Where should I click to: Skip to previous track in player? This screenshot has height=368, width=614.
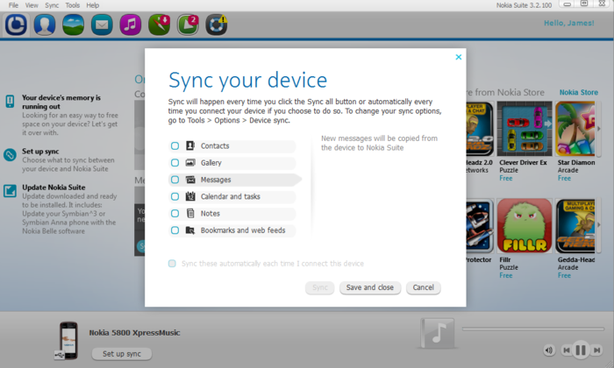tap(566, 350)
